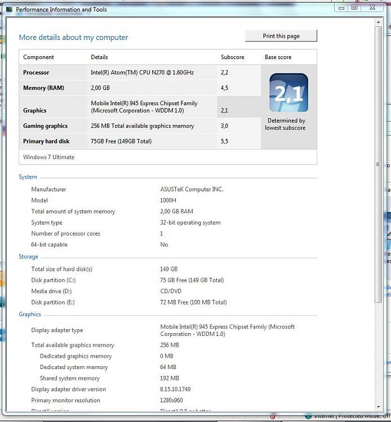Viewport: 391px width, 422px height.
Task: Click the memory subscore 4,5
Action: tap(224, 88)
